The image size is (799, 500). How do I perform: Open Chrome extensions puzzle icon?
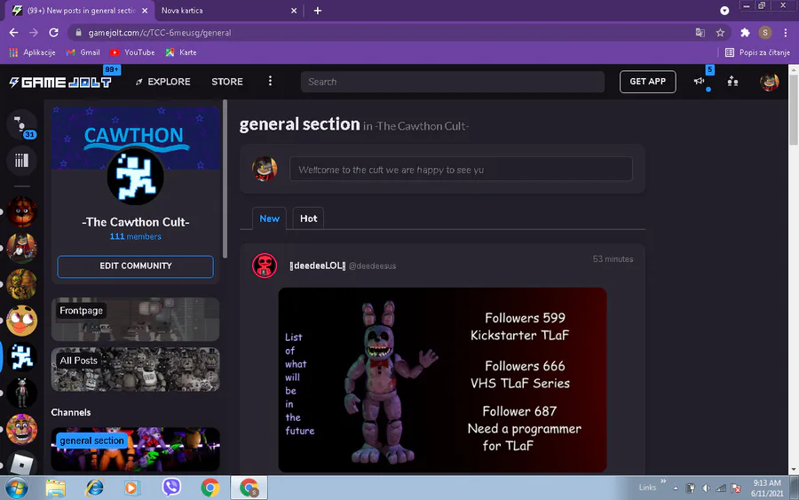point(745,33)
